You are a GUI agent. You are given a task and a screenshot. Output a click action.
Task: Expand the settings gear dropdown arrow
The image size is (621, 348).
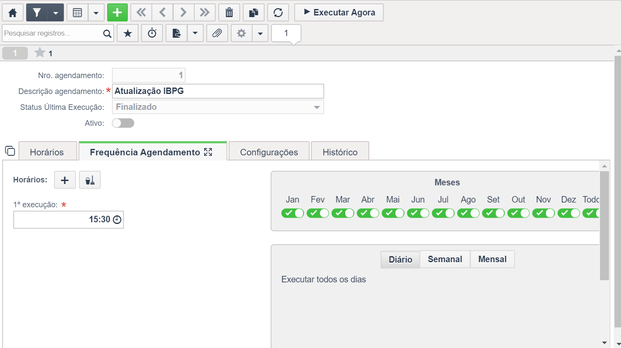[x=260, y=33]
